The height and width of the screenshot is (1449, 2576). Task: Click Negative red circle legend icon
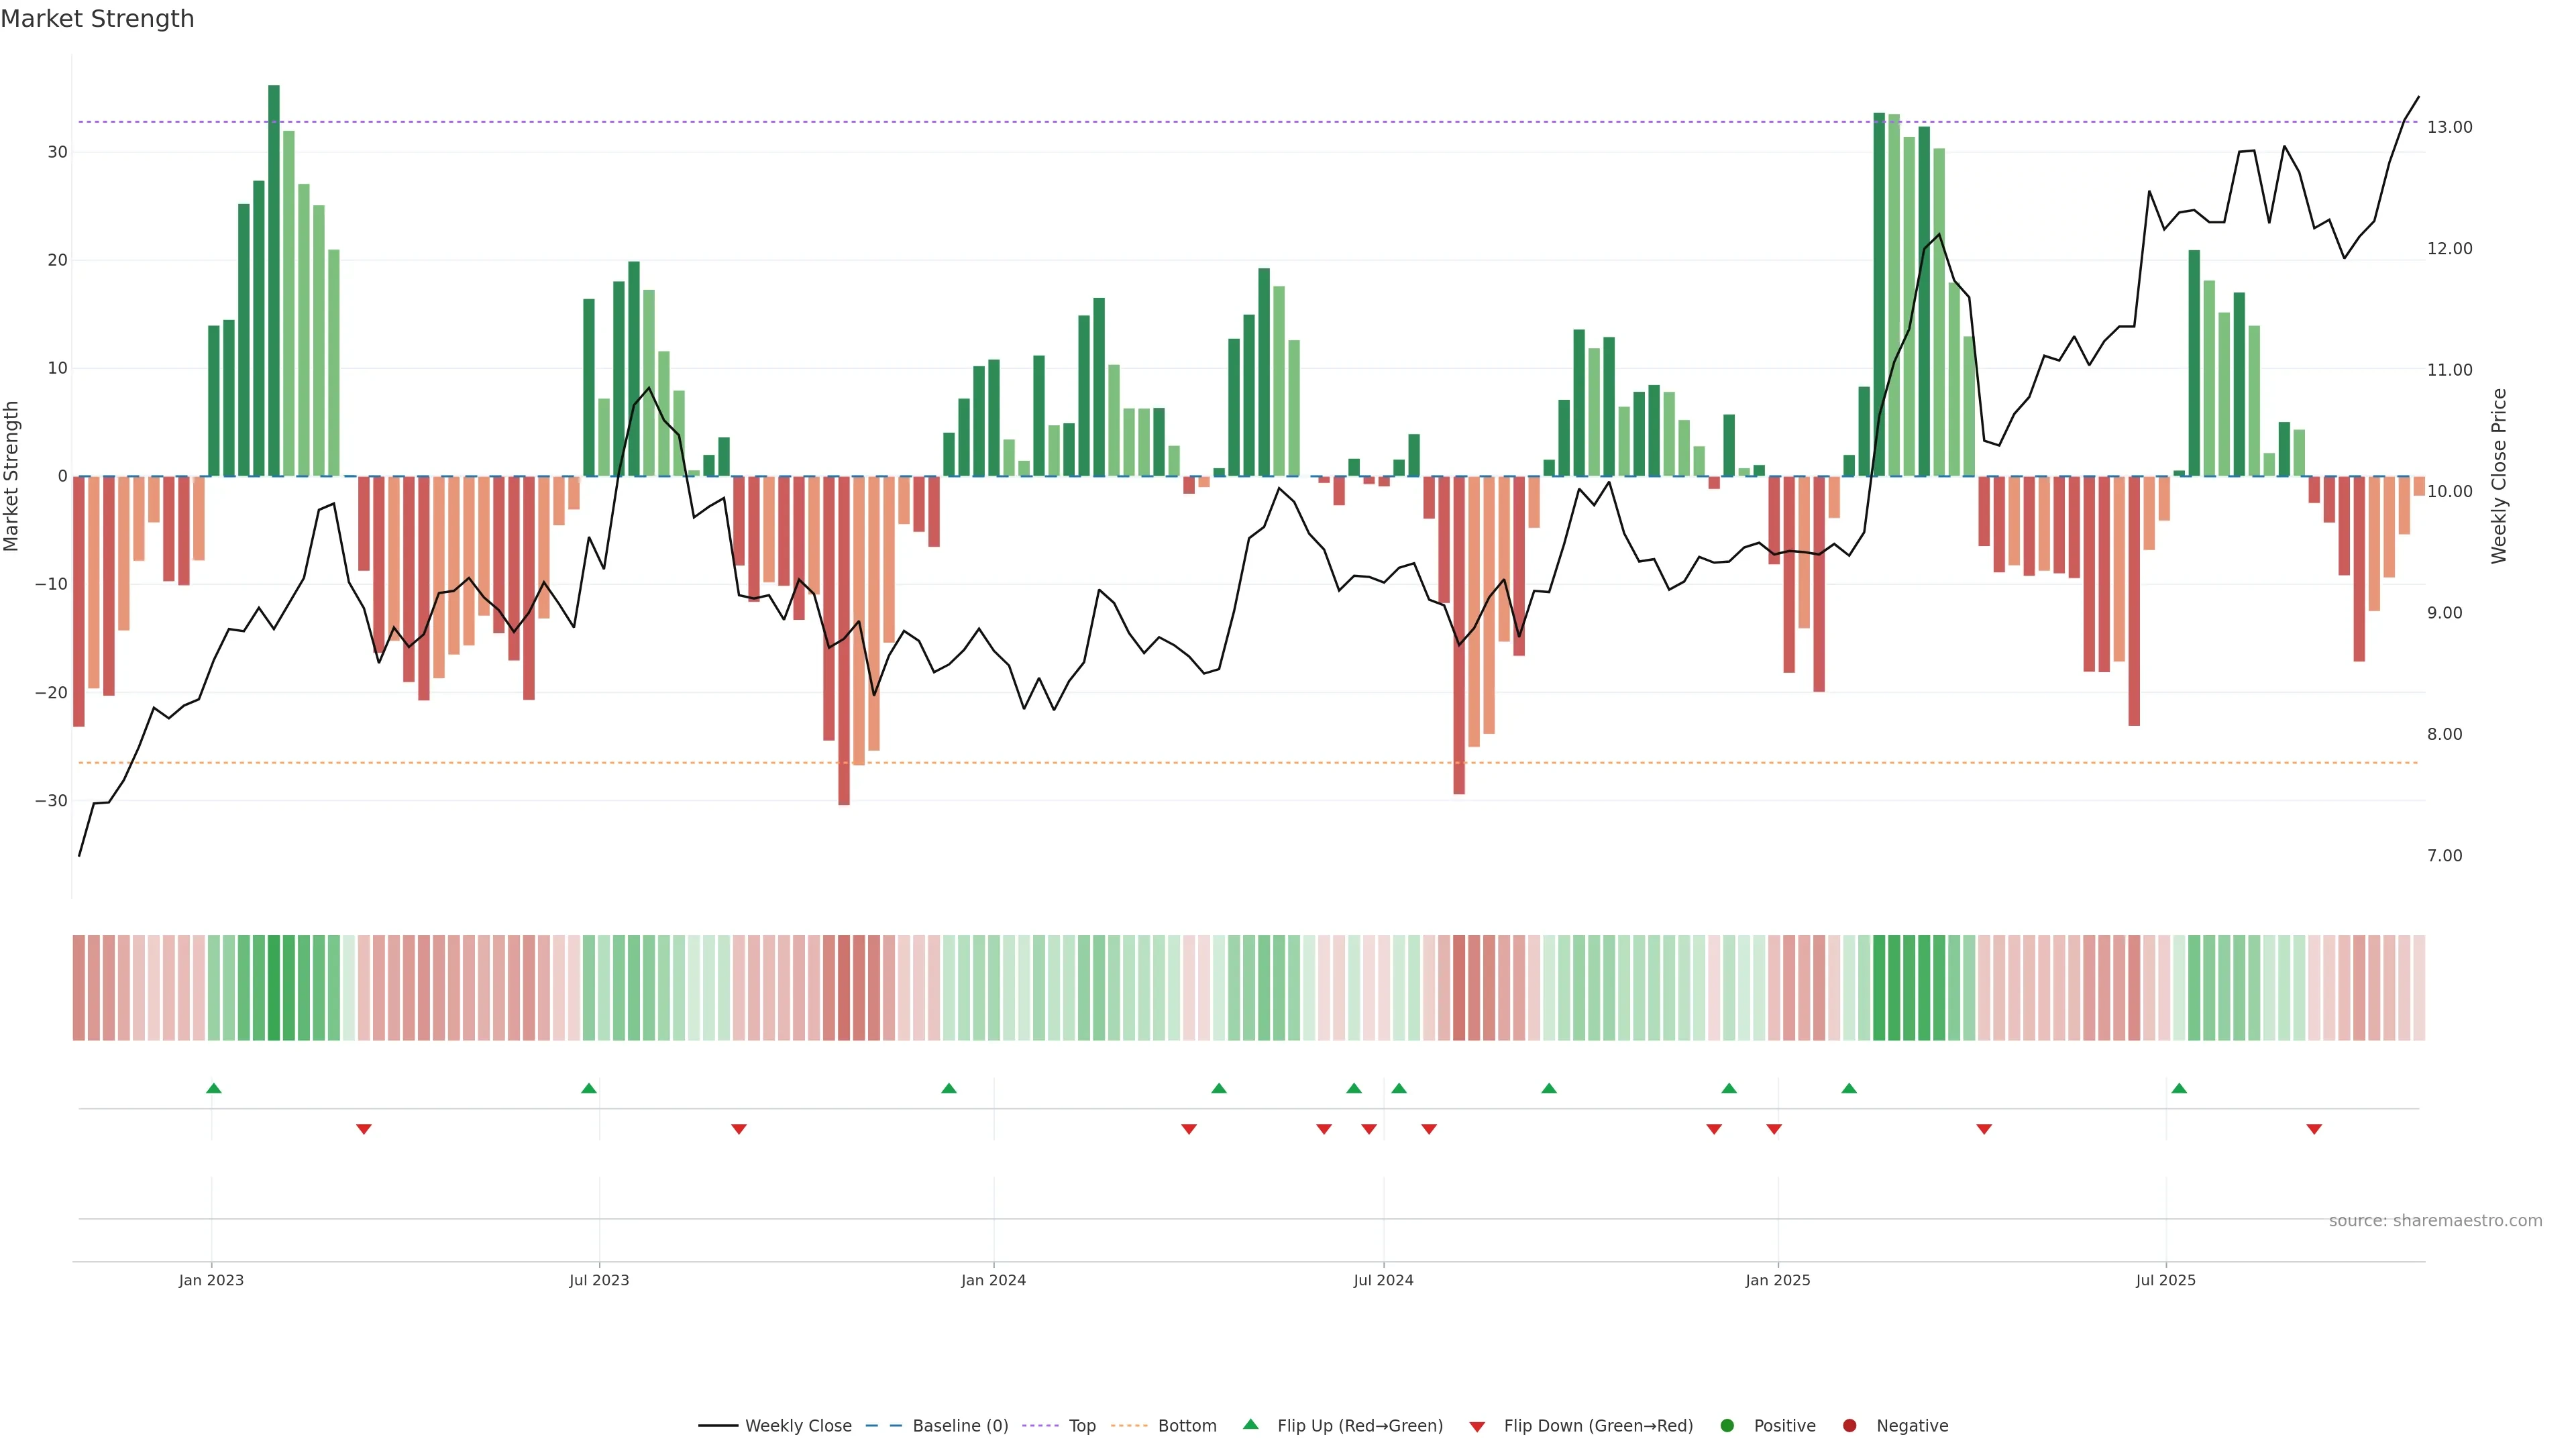1849,1426
